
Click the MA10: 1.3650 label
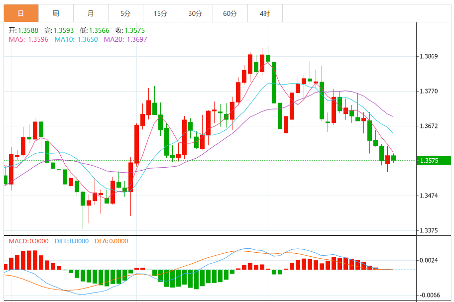click(x=76, y=39)
